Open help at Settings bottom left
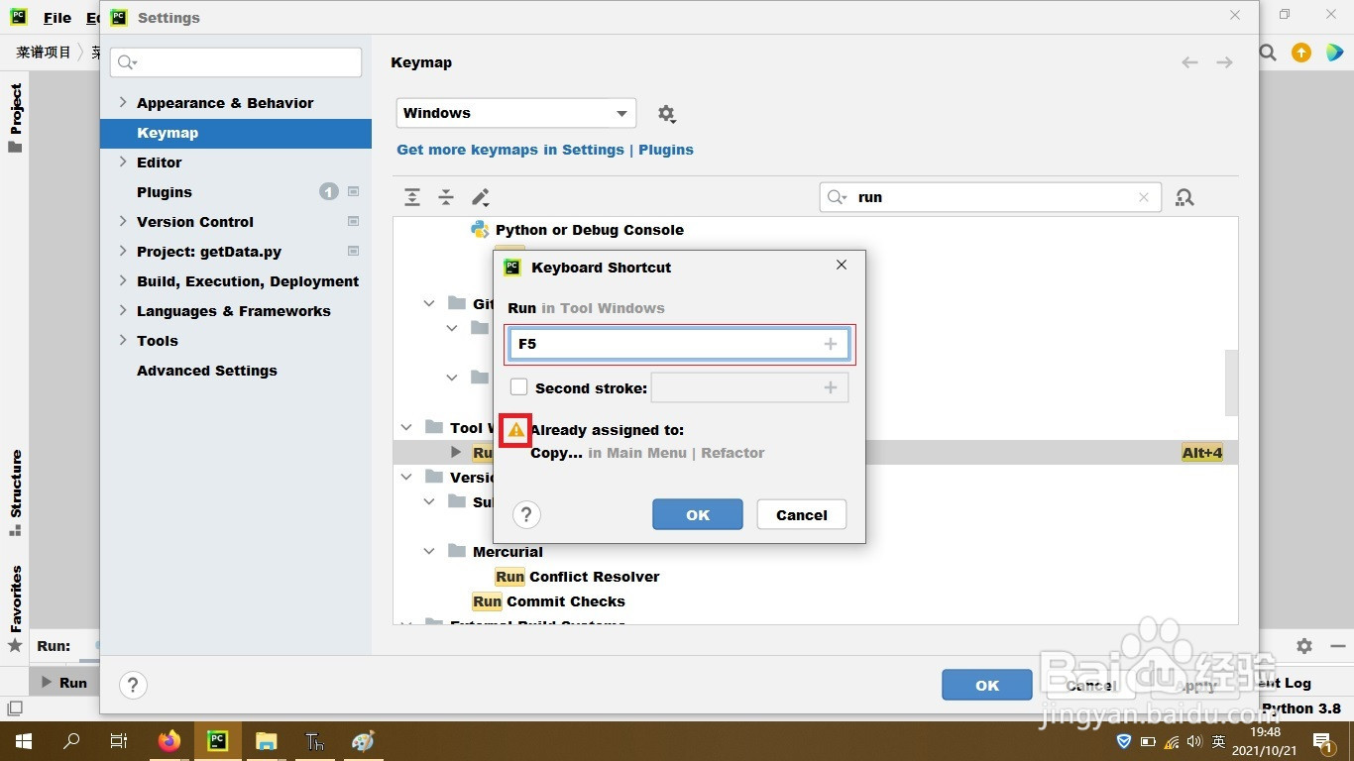Screen dimensions: 1354x761 (133, 685)
